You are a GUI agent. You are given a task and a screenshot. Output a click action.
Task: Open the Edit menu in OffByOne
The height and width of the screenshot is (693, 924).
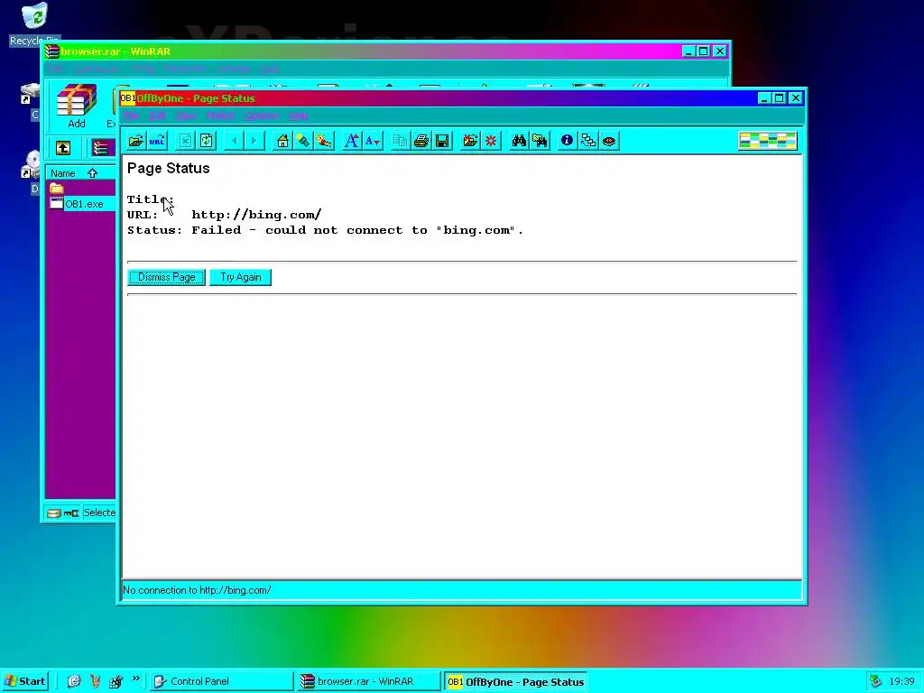(157, 116)
